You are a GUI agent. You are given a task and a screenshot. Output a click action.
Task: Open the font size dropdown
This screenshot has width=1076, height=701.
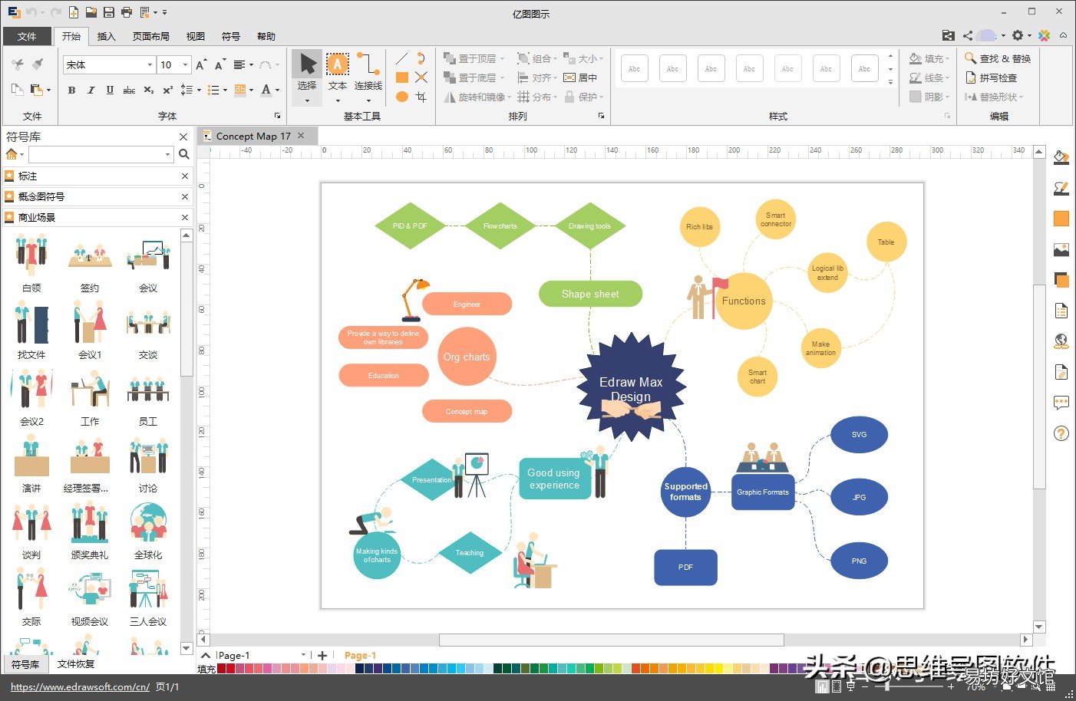click(185, 65)
